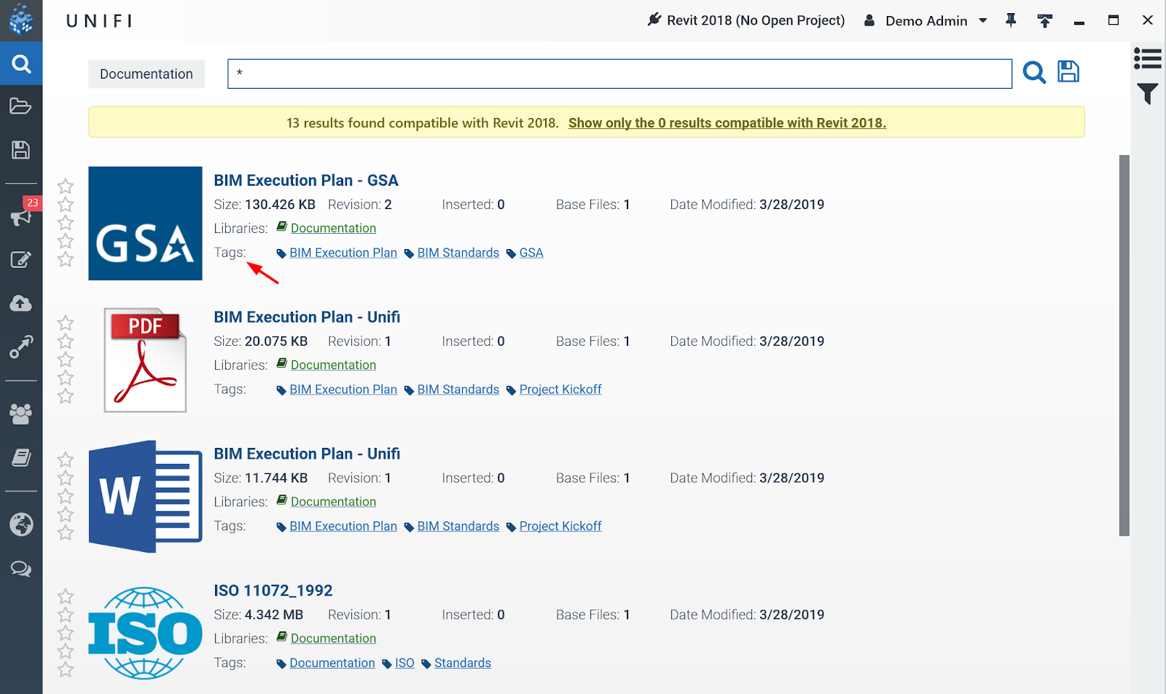Click library icon in ISO 11072_1992 row
The height and width of the screenshot is (694, 1166).
(282, 637)
